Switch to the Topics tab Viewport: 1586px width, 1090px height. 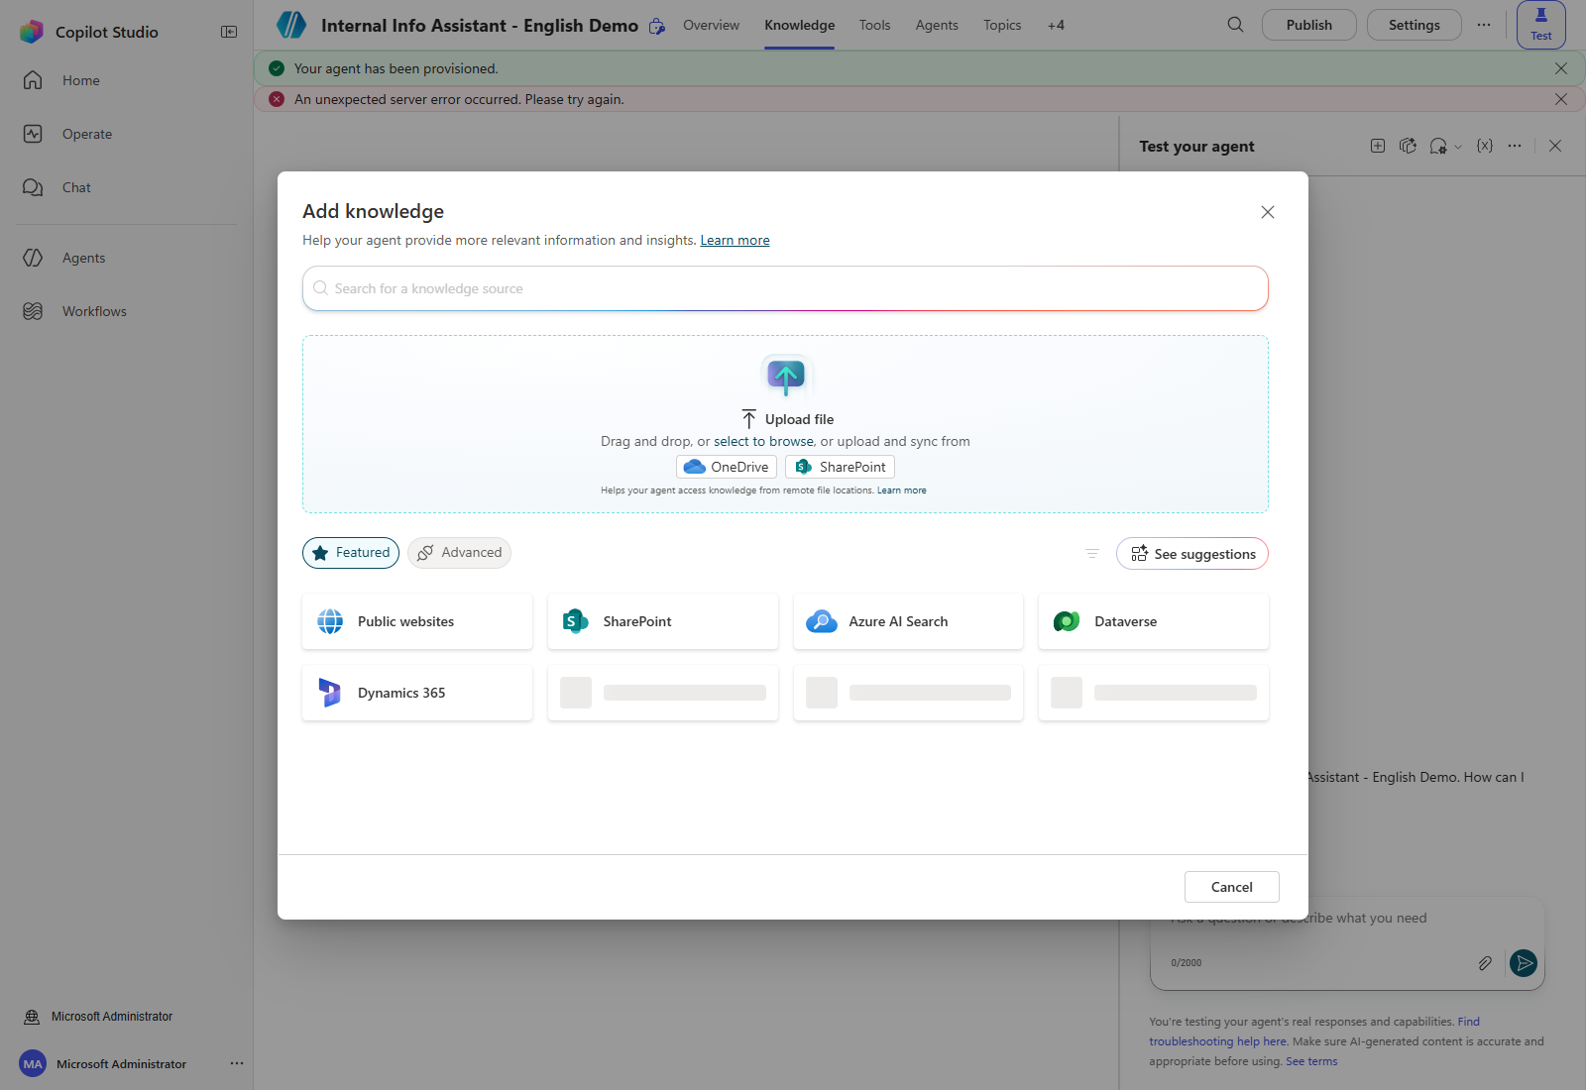pyautogui.click(x=1002, y=25)
